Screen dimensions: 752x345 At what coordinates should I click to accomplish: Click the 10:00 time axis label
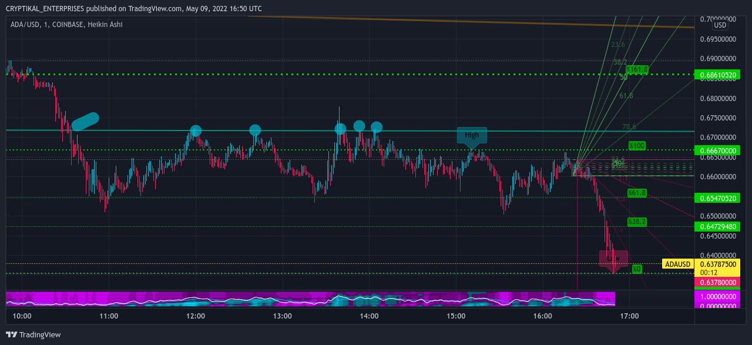tap(22, 316)
